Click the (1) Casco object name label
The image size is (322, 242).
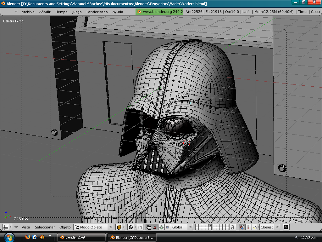[21, 218]
